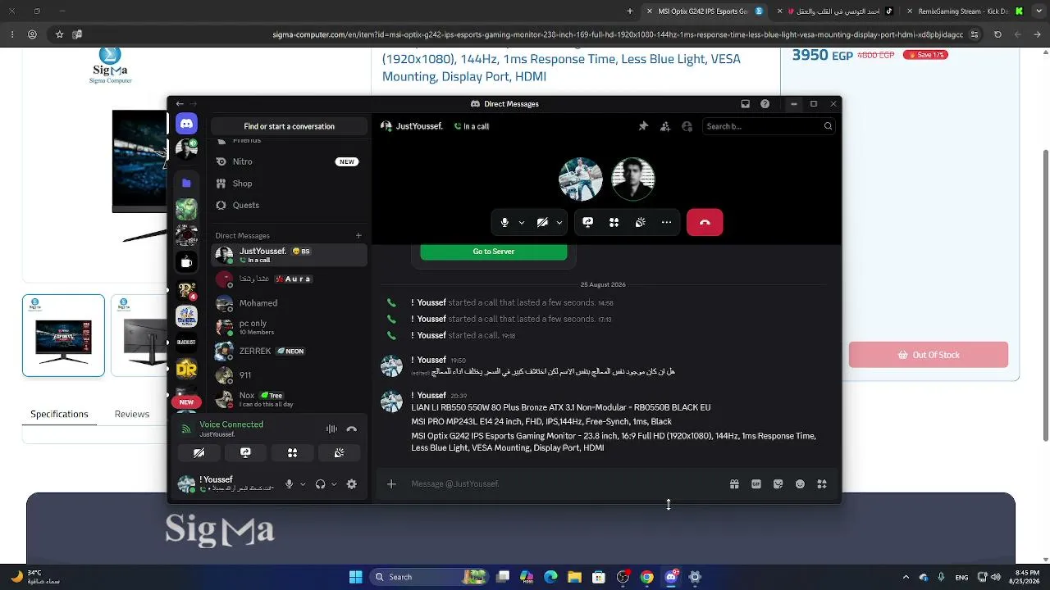Switch to the Specifications tab on Sigma page
The image size is (1050, 590).
coord(59,414)
